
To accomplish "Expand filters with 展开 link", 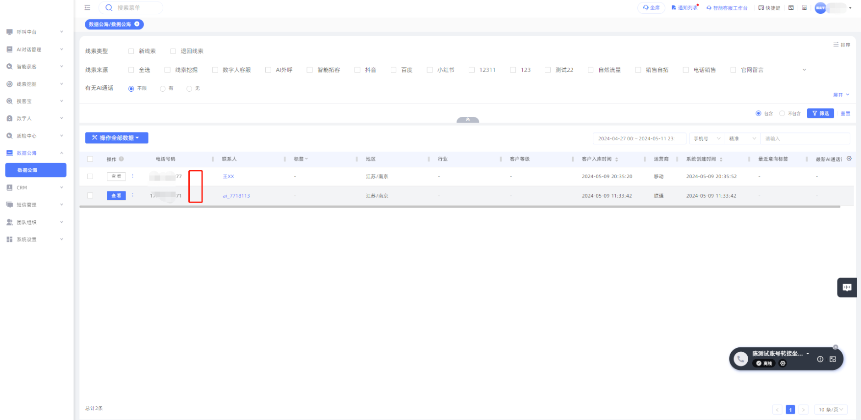I will pyautogui.click(x=840, y=95).
